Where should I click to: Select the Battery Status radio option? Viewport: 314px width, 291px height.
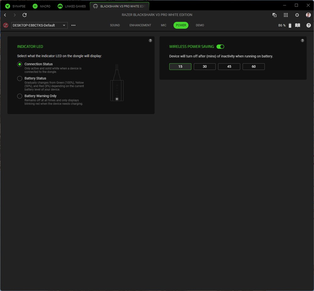[20, 78]
